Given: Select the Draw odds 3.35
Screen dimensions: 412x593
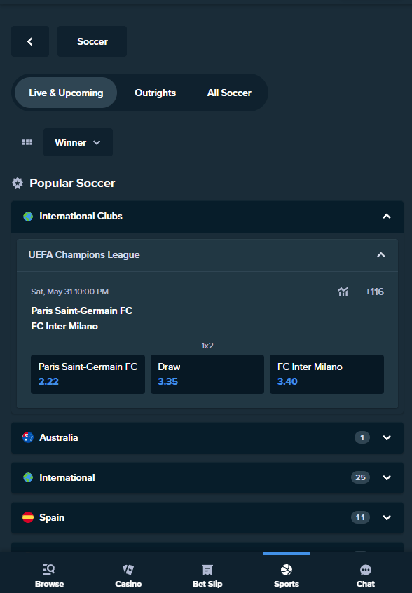Looking at the screenshot, I should coord(207,374).
